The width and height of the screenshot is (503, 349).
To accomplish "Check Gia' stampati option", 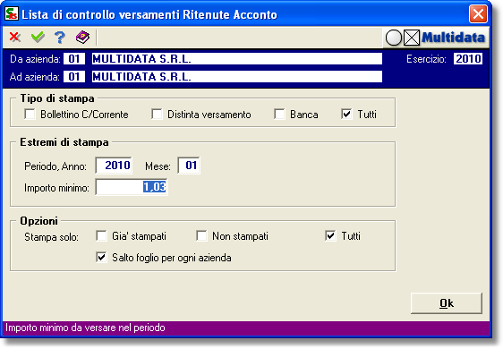I will (101, 236).
